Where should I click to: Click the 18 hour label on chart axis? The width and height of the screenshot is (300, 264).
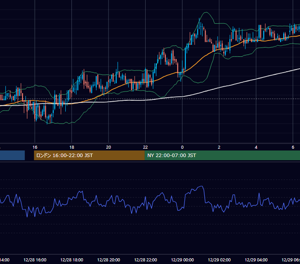point(72,147)
